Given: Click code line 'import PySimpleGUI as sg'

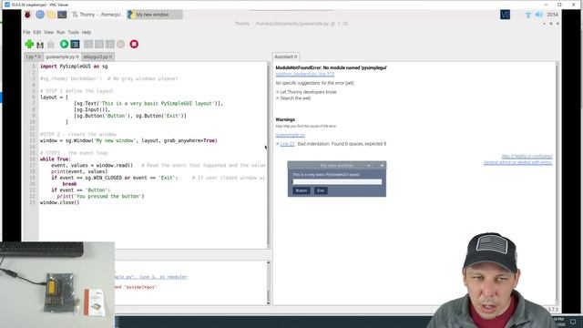Looking at the screenshot, I should (x=74, y=67).
